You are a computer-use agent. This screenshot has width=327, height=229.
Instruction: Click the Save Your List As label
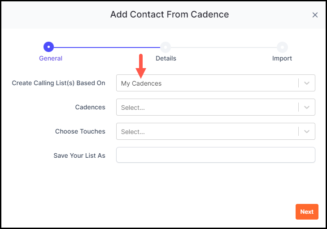[79, 156]
